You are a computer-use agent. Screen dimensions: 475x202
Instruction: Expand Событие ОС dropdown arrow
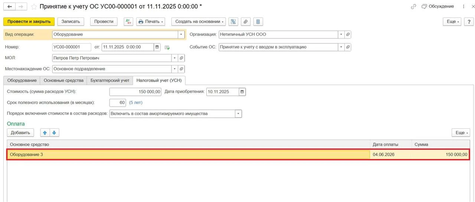(341, 47)
